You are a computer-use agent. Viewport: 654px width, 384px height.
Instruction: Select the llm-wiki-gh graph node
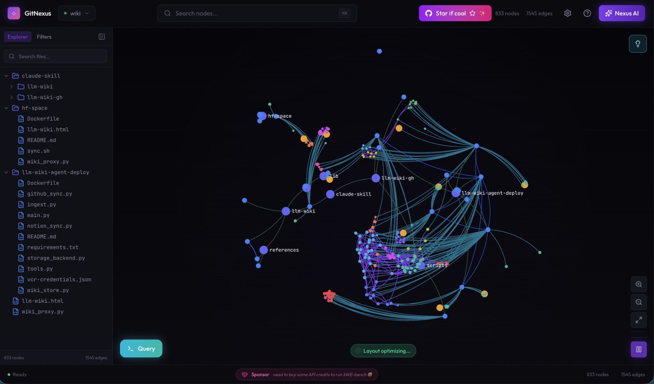coord(376,178)
